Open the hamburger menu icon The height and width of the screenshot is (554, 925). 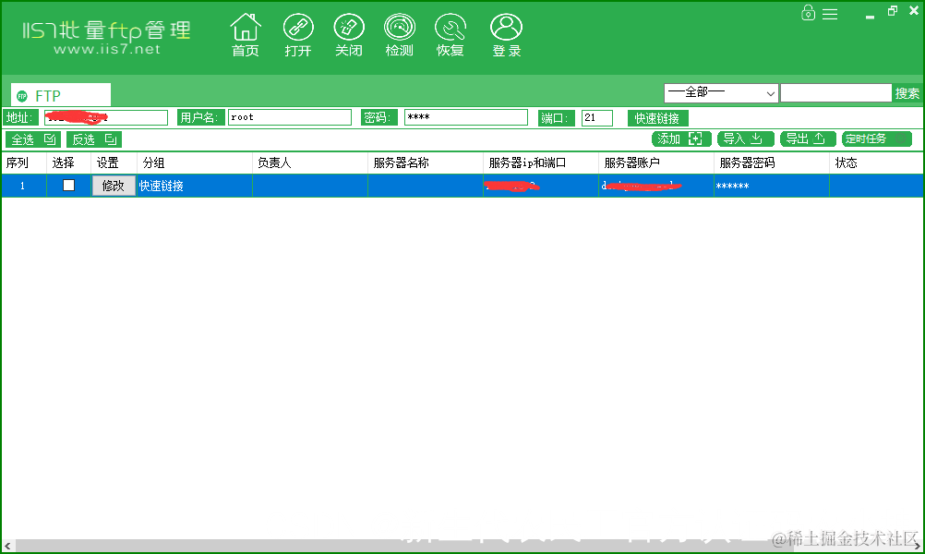pyautogui.click(x=830, y=14)
